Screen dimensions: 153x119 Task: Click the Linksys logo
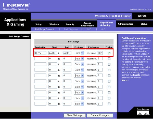point(16,6)
